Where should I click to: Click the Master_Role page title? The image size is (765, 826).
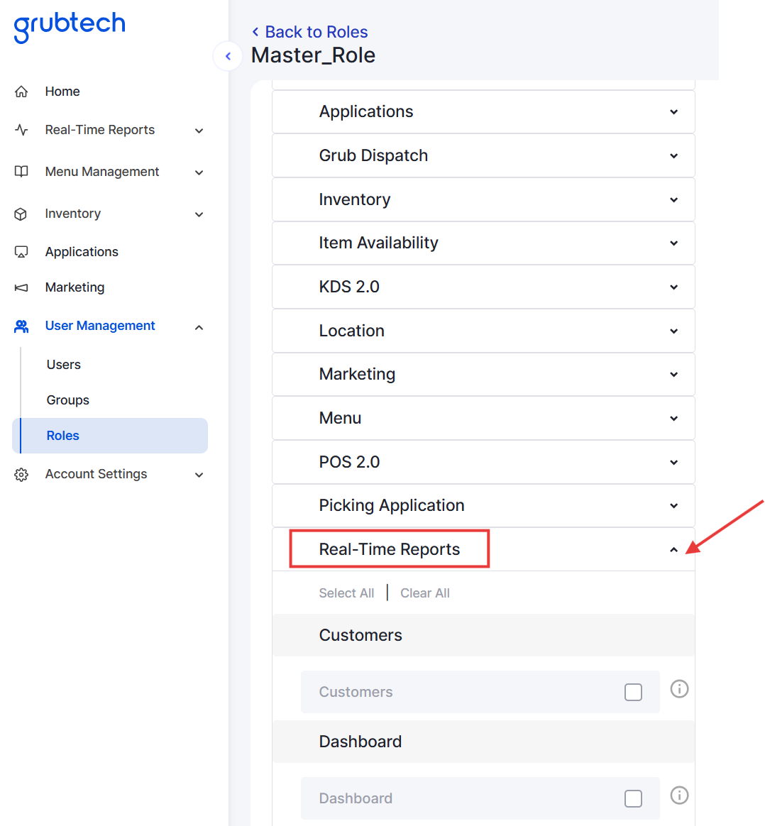[314, 55]
